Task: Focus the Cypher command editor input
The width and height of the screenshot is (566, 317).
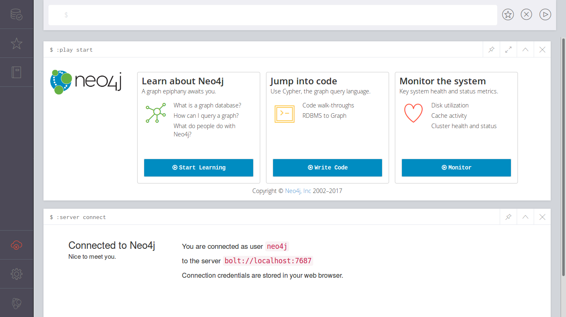Action: [x=273, y=15]
